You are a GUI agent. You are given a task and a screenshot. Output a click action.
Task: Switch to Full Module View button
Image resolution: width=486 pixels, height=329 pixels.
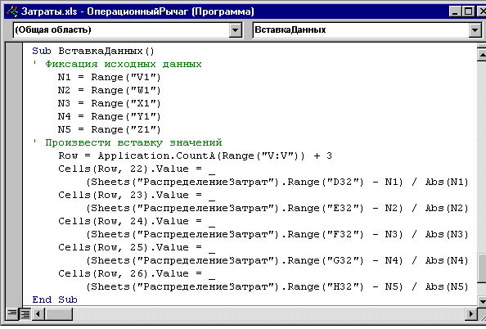pos(25,313)
